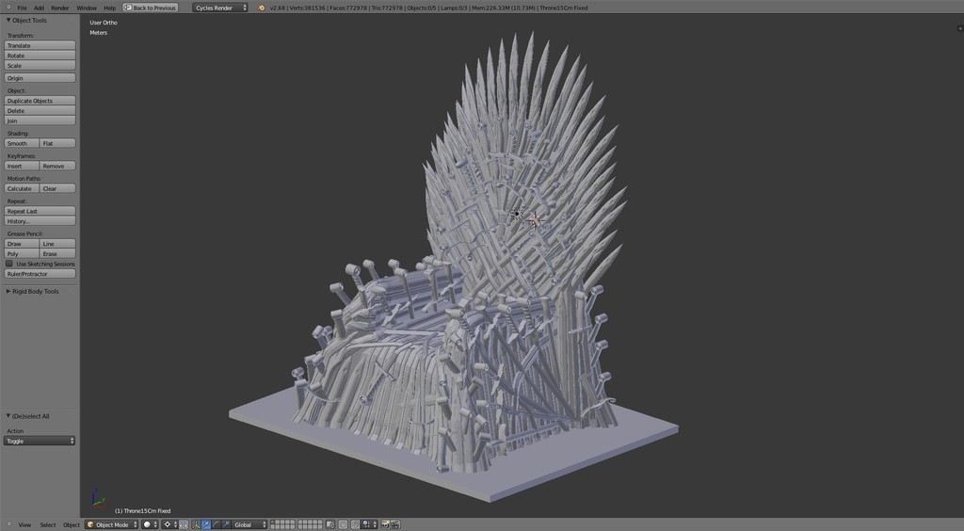This screenshot has height=531, width=964.
Task: Open the Render menu
Action: coord(59,8)
